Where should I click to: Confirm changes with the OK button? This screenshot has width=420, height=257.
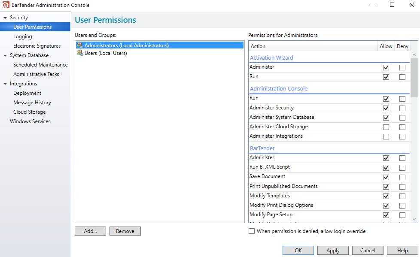pyautogui.click(x=298, y=250)
